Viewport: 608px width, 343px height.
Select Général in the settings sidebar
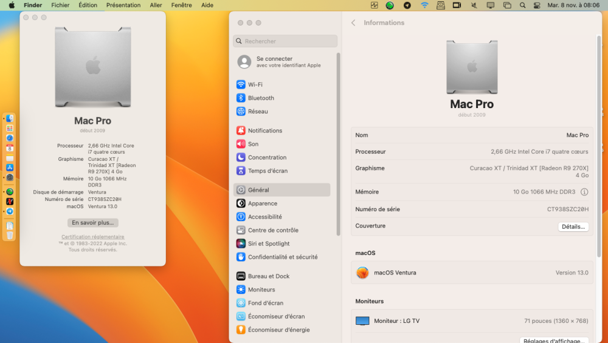pos(282,189)
